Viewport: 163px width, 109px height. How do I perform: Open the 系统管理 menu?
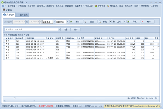11,6
